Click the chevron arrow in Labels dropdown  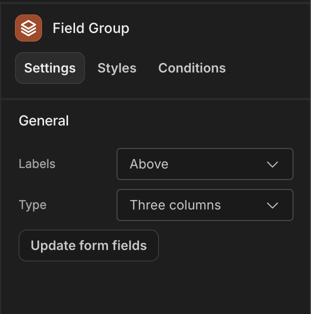(272, 164)
